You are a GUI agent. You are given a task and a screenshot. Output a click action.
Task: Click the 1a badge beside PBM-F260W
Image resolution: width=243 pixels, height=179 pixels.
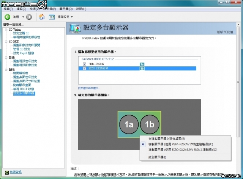pyautogui.click(x=142, y=64)
